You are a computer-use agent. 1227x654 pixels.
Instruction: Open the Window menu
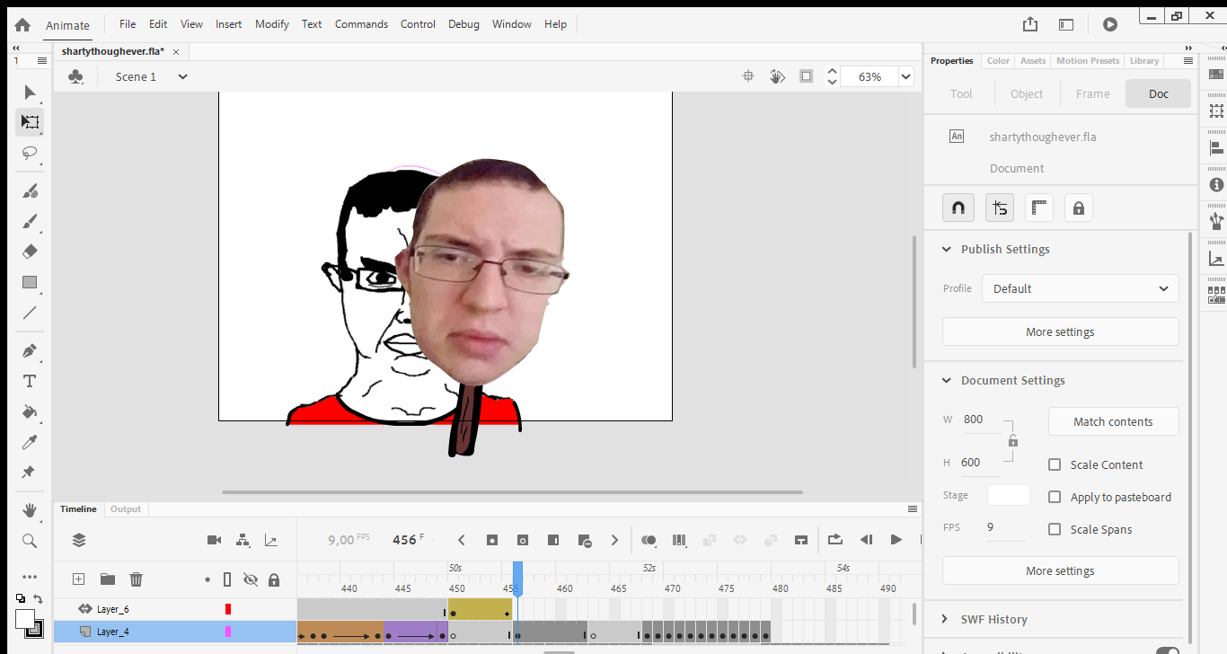pyautogui.click(x=512, y=24)
